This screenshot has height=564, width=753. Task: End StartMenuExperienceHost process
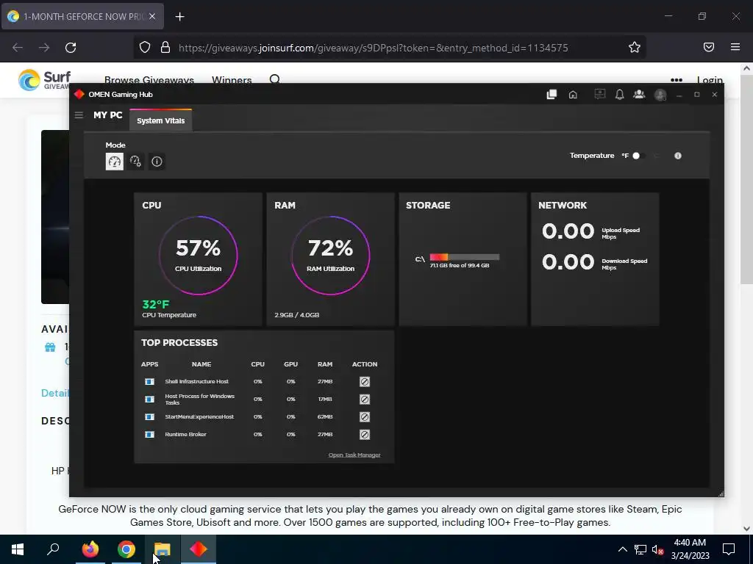pos(365,417)
